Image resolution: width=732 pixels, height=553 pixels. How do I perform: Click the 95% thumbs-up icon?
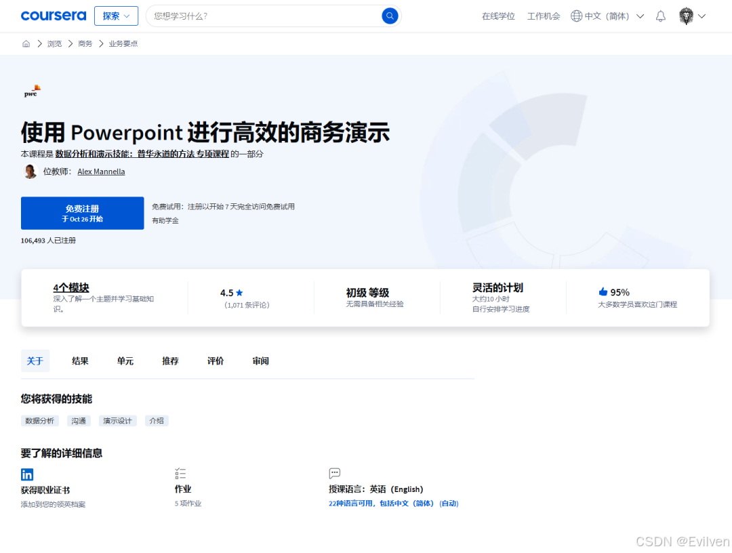click(603, 291)
